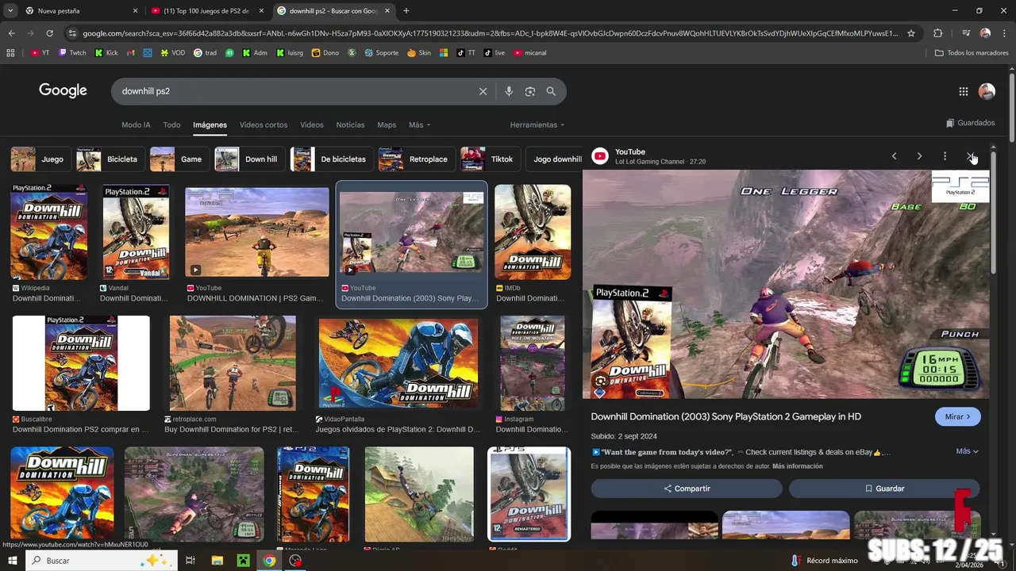
Task: Bookmark this page with the star icon
Action: point(911,33)
